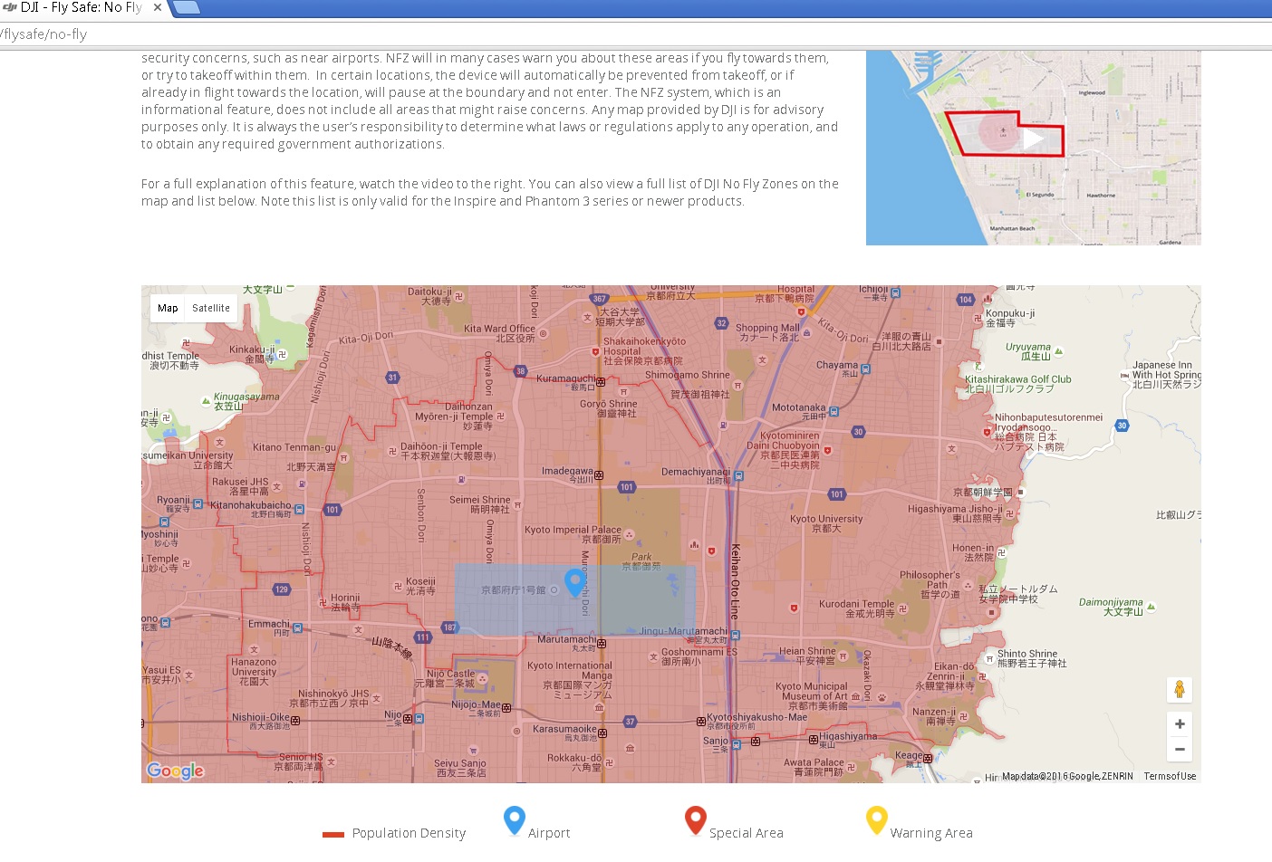
Task: Click the red Population Density legend swatch
Action: 333,834
